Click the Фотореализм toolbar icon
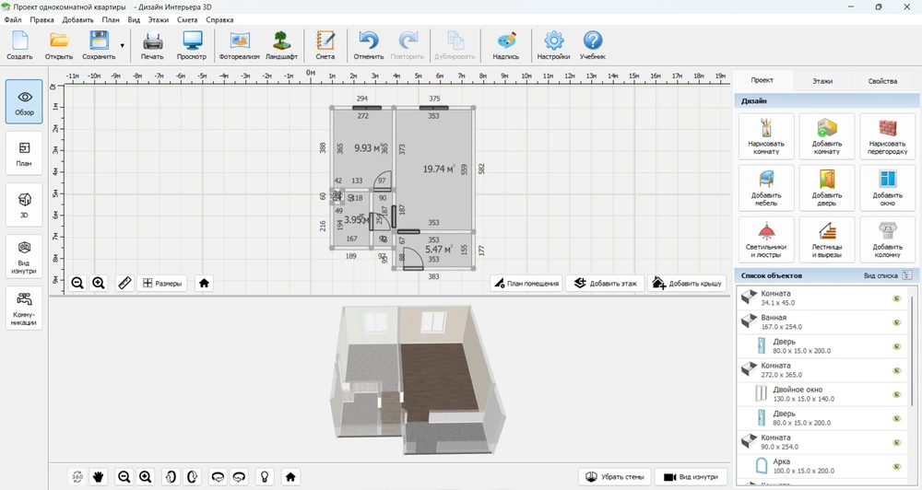The image size is (922, 490). tap(240, 44)
